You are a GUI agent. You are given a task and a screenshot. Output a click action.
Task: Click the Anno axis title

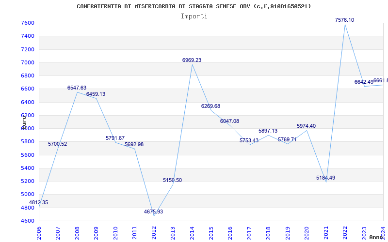coord(376,237)
